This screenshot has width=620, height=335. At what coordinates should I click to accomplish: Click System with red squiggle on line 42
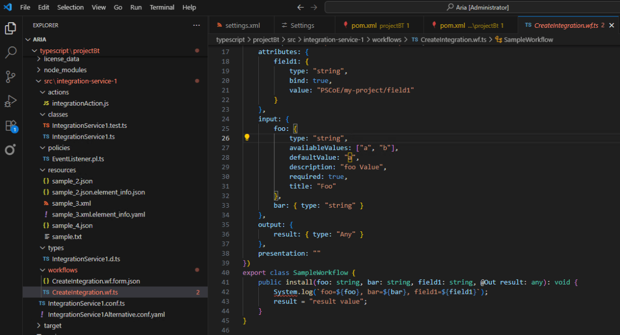tap(286, 292)
